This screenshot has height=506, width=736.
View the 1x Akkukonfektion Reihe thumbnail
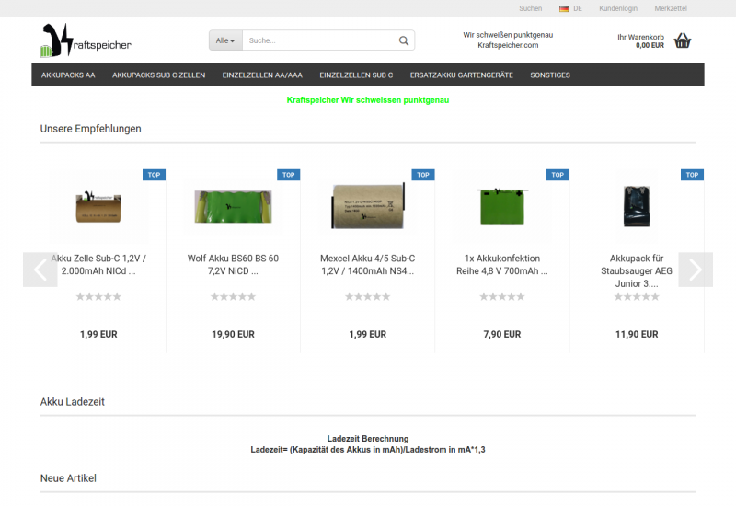(501, 204)
